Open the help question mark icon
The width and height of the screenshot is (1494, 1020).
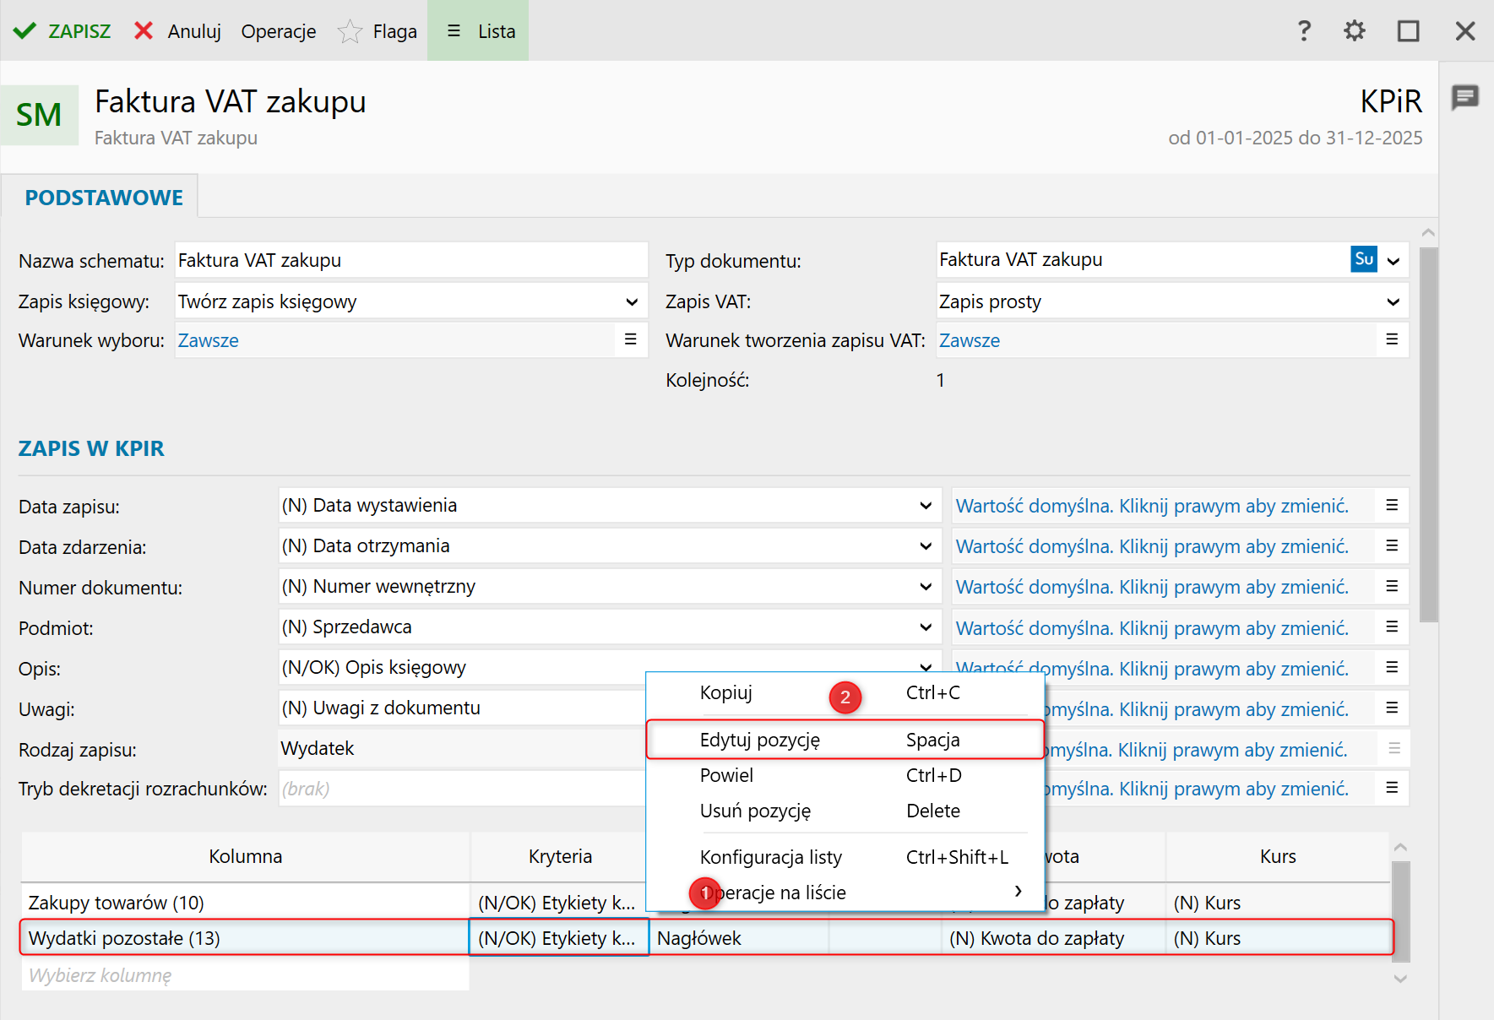(x=1304, y=31)
